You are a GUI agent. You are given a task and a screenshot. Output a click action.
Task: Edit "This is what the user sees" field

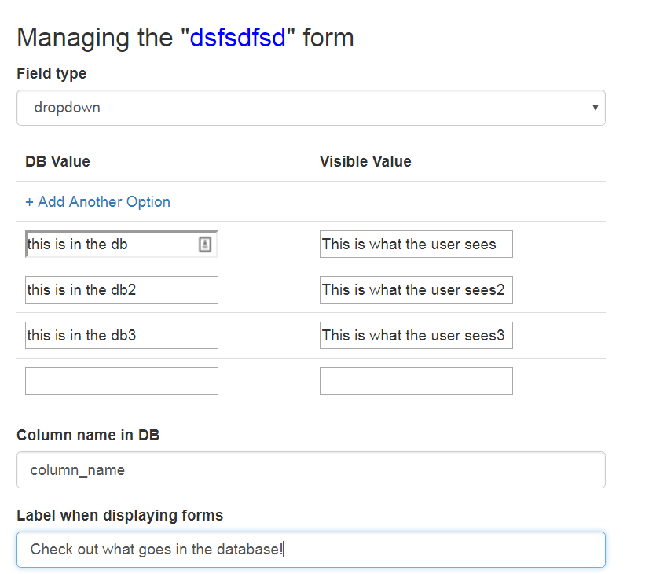click(x=416, y=245)
